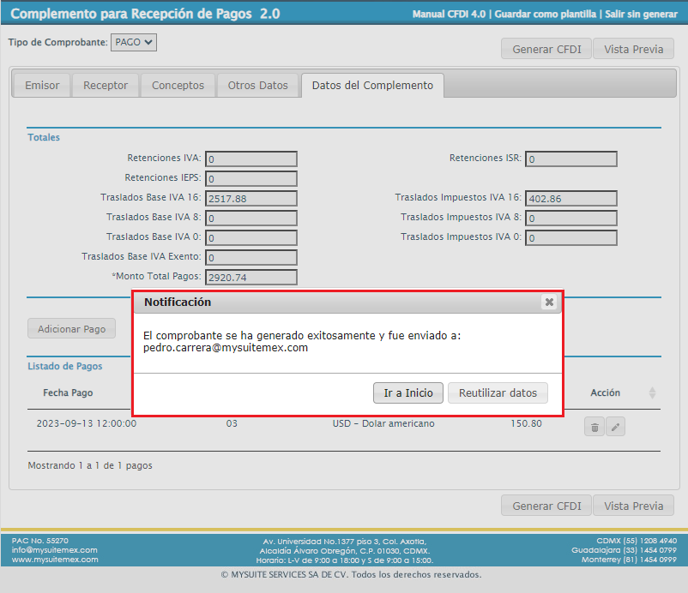Open the top Vista Previa button
This screenshot has width=688, height=593.
[x=633, y=49]
